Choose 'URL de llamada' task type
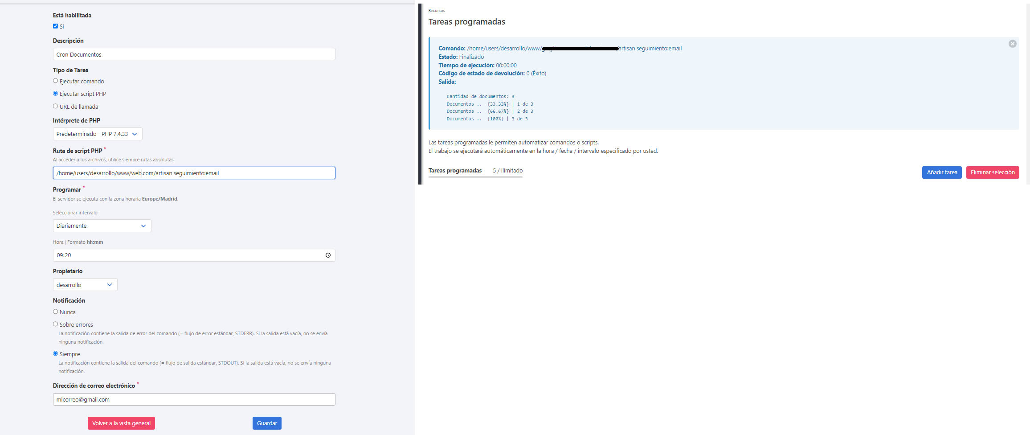 tap(55, 107)
